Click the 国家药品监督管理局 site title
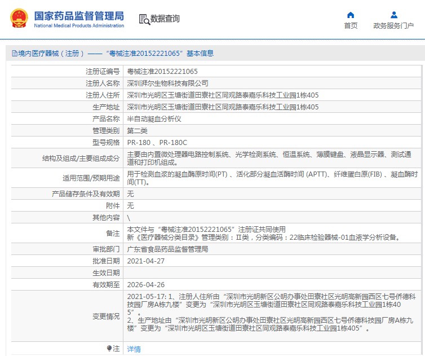This screenshot has height=356, width=425. [79, 16]
